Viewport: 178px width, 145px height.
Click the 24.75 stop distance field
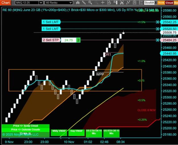click(69, 40)
